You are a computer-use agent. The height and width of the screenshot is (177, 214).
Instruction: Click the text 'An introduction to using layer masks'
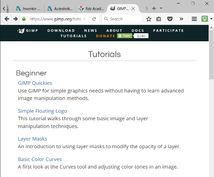[61, 146]
